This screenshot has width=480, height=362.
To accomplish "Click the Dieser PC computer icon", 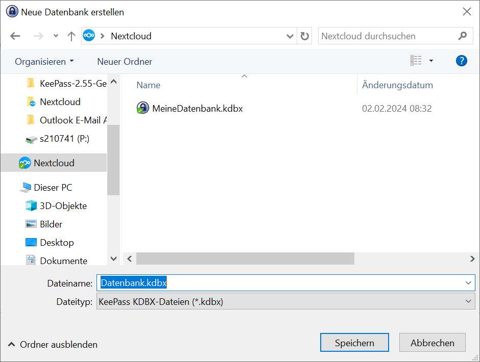I will tap(25, 187).
